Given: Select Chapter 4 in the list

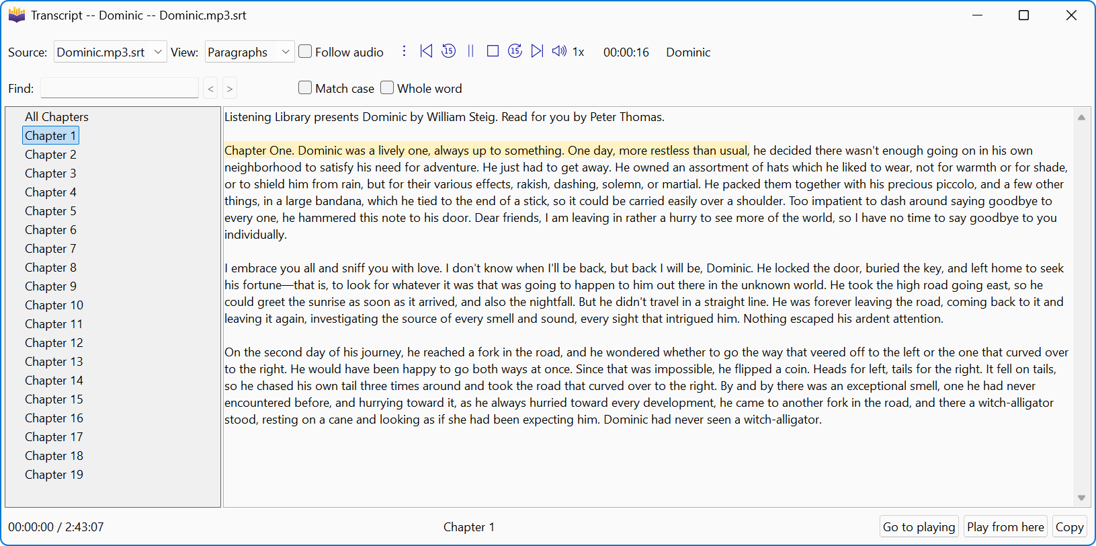Looking at the screenshot, I should pos(50,192).
